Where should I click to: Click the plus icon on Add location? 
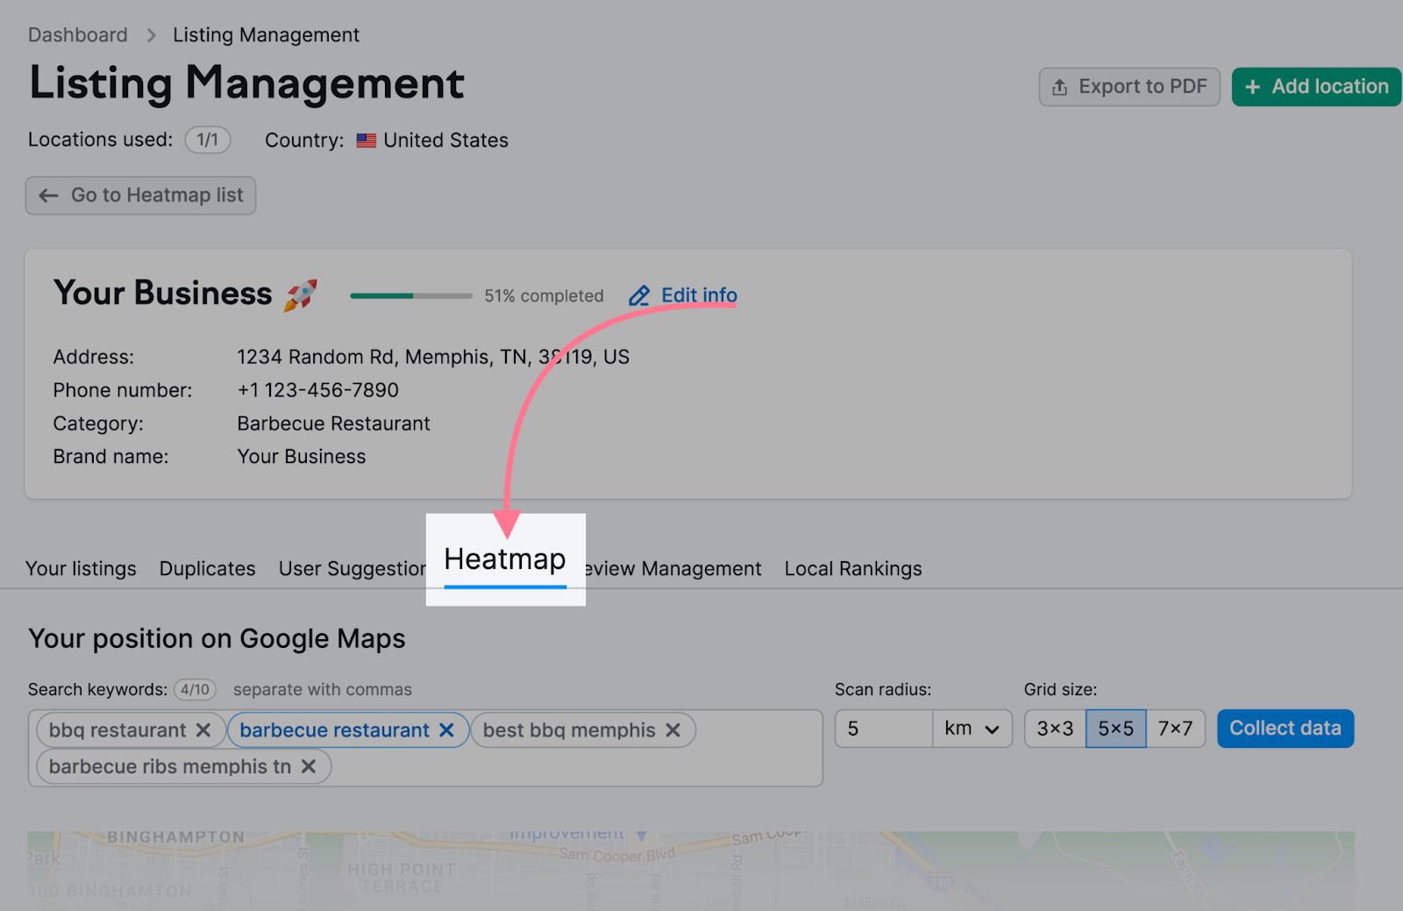[x=1252, y=88]
